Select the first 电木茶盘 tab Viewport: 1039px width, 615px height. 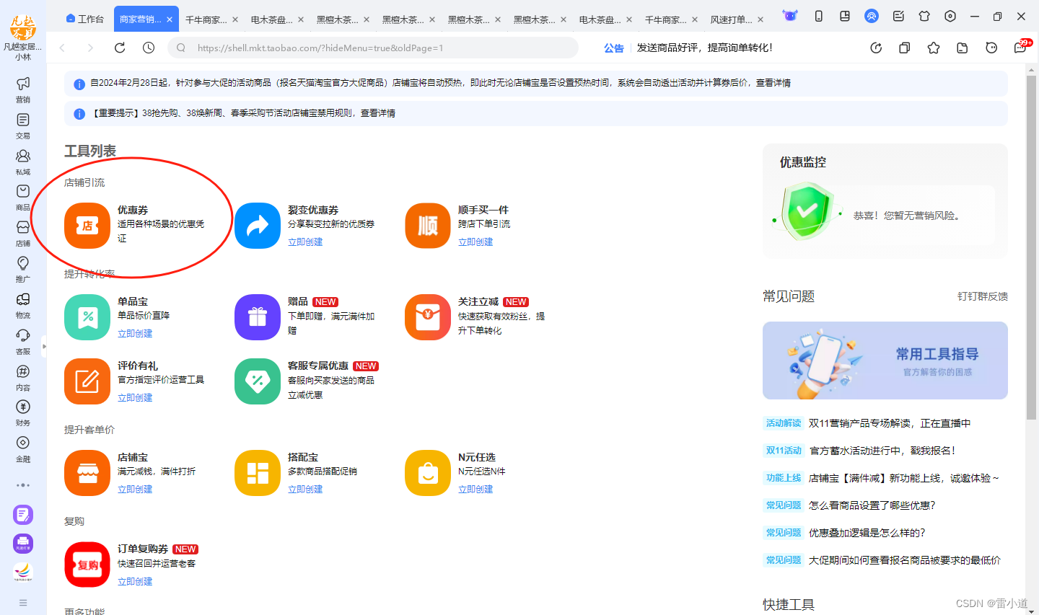point(271,19)
